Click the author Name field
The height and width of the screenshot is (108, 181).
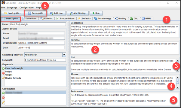click(x=41, y=33)
